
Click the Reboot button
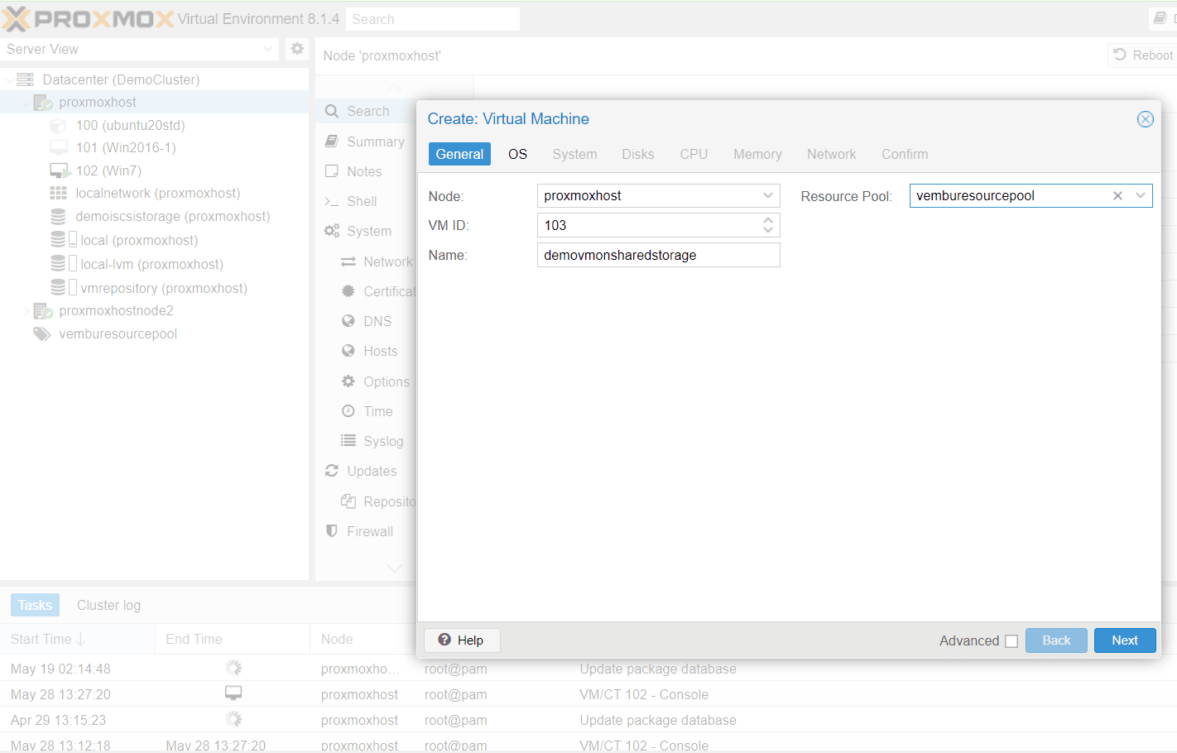tap(1143, 55)
